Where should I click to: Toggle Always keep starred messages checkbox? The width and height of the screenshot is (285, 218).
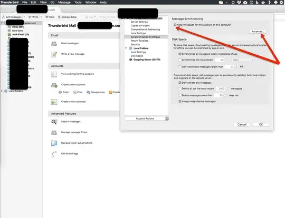[180, 102]
